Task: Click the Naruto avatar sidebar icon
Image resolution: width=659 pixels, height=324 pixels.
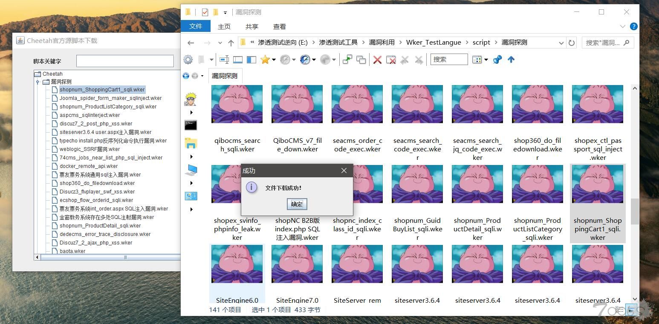Action: pyautogui.click(x=191, y=99)
